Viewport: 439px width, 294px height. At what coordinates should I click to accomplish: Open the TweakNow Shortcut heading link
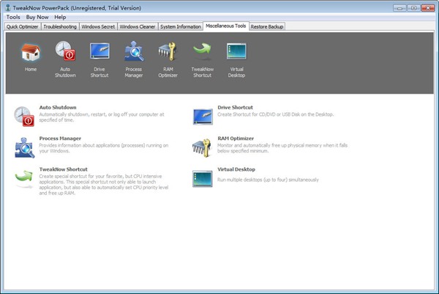pos(63,169)
